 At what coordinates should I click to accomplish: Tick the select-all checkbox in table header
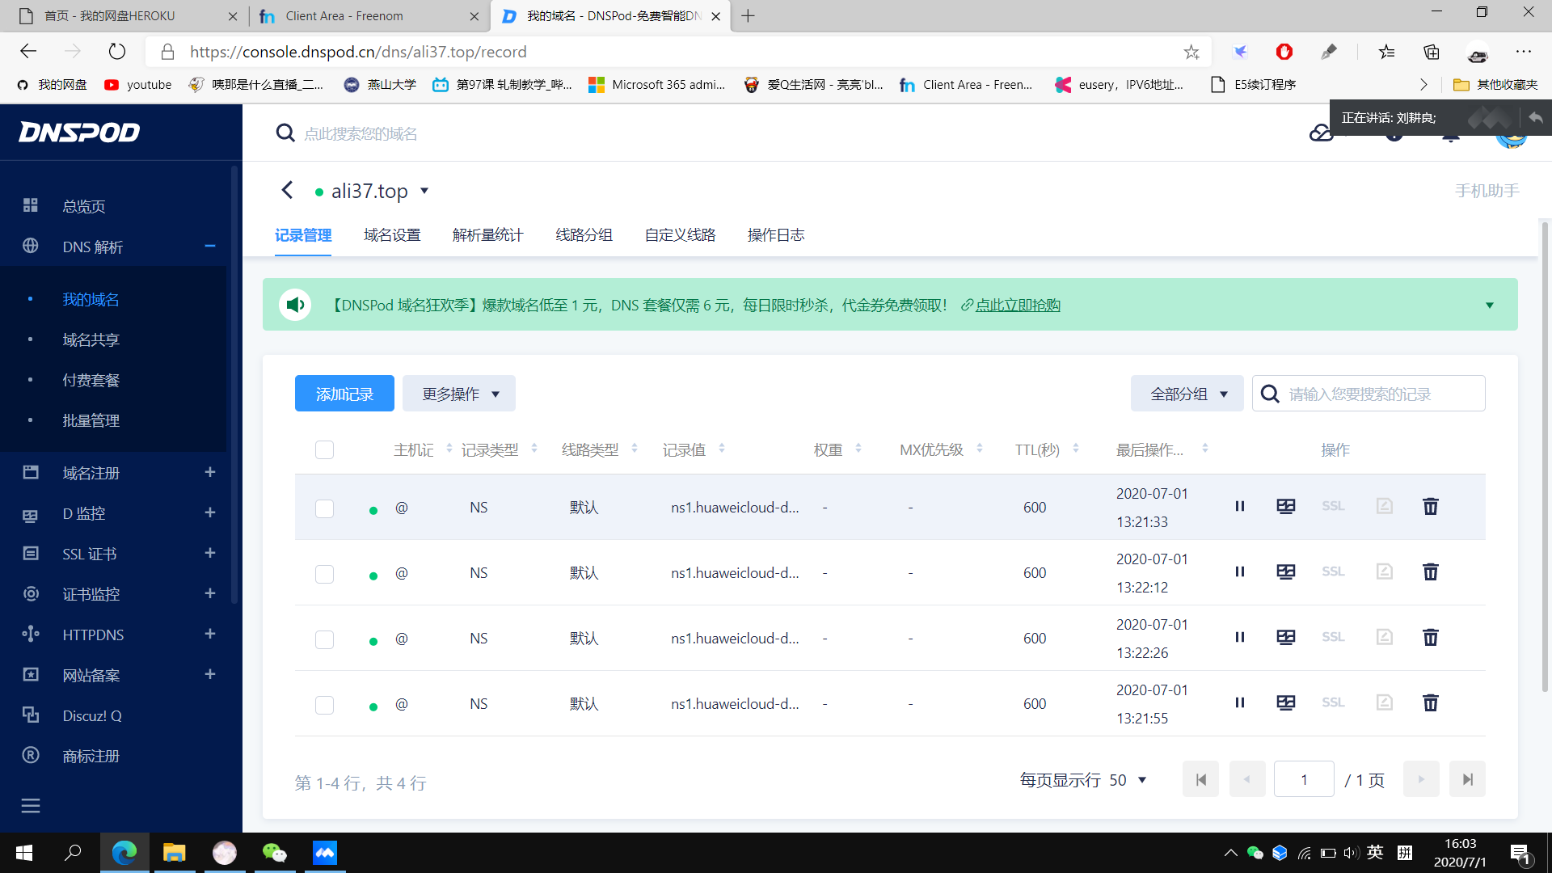(324, 449)
